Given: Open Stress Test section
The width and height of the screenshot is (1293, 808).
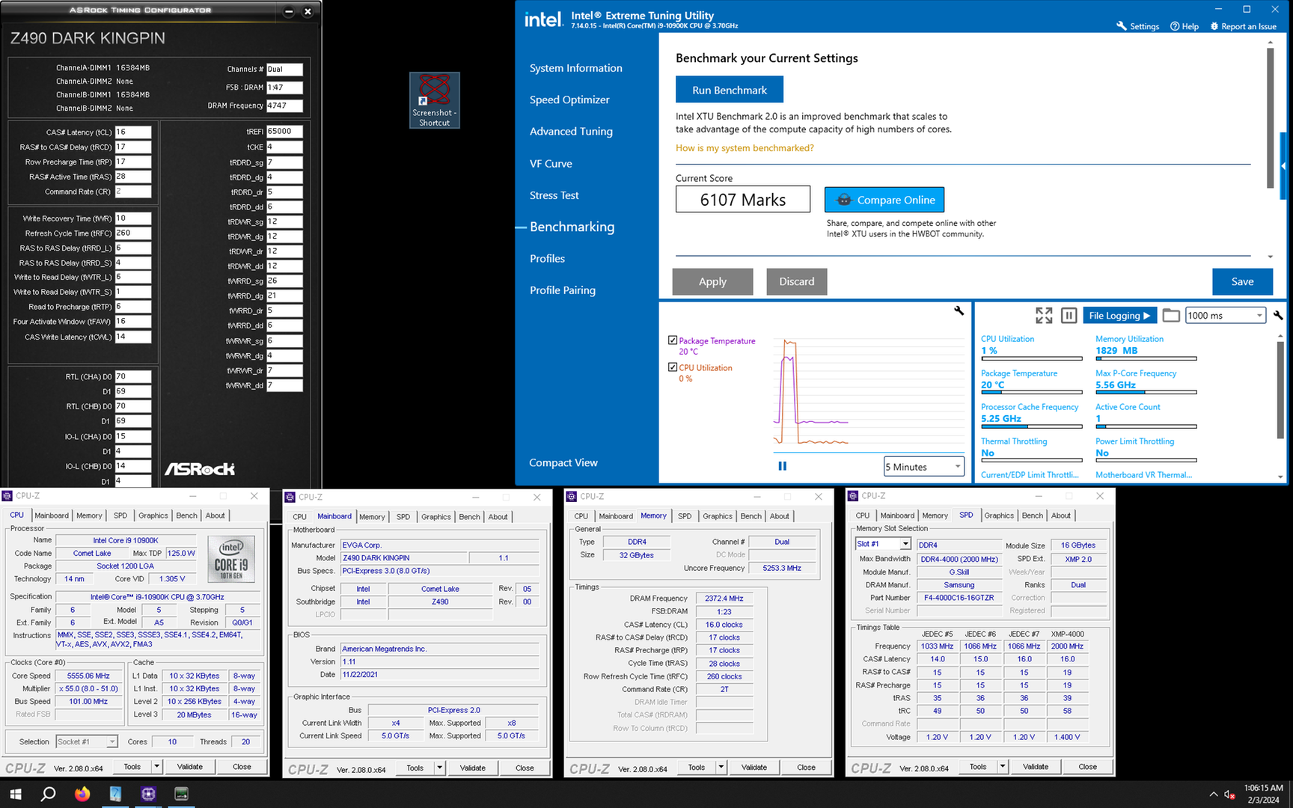Looking at the screenshot, I should pos(554,195).
